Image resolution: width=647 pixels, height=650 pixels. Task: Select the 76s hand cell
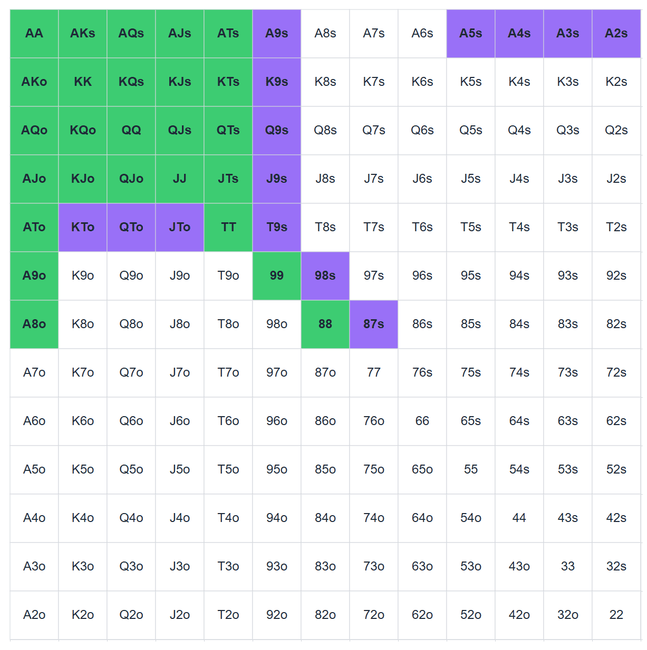click(422, 373)
